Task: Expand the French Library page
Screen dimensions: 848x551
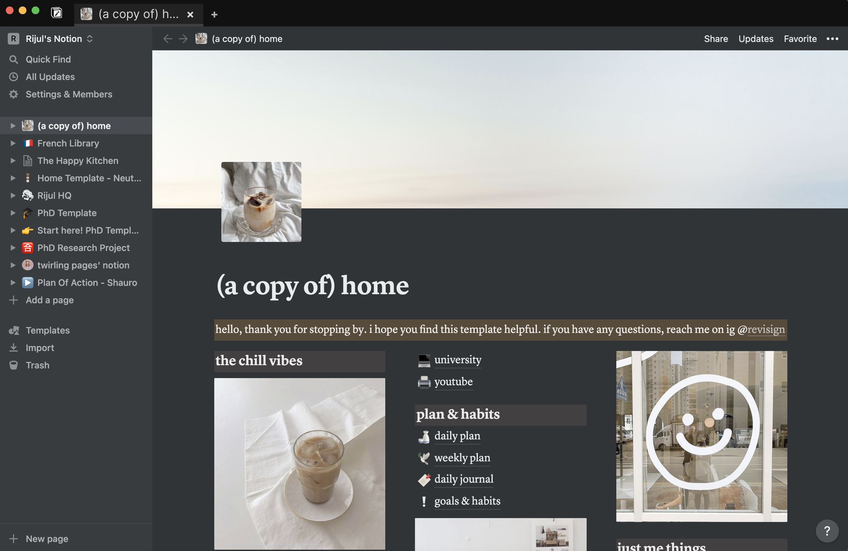Action: pos(13,143)
